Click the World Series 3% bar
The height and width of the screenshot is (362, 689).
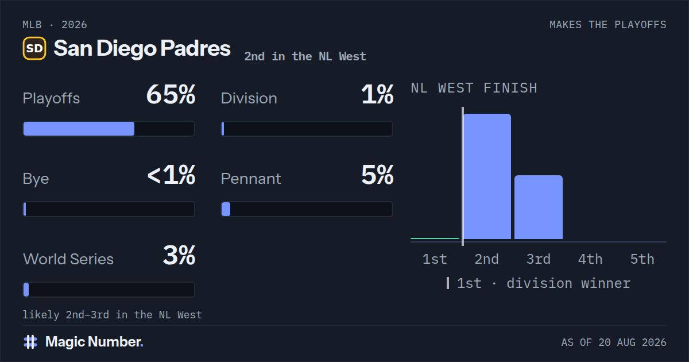[109, 290]
